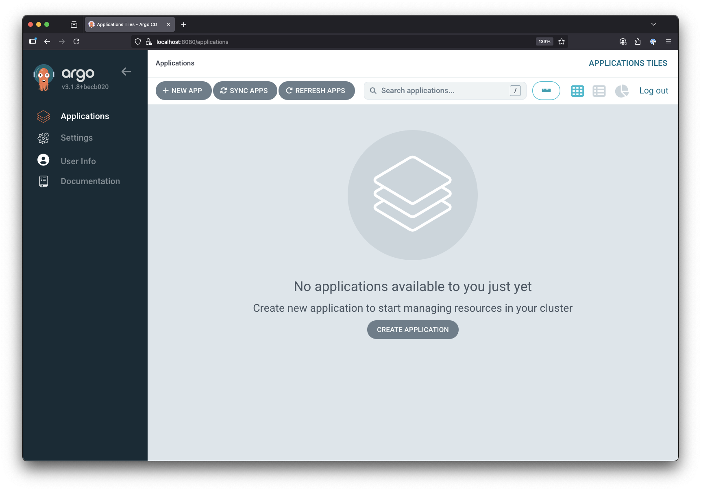
Task: Click the version text v3.1.8+becb020
Action: [85, 87]
